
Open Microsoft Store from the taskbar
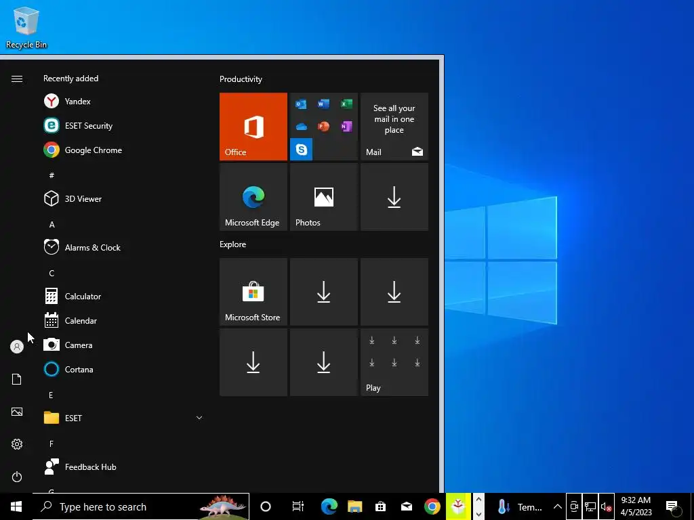(381, 506)
